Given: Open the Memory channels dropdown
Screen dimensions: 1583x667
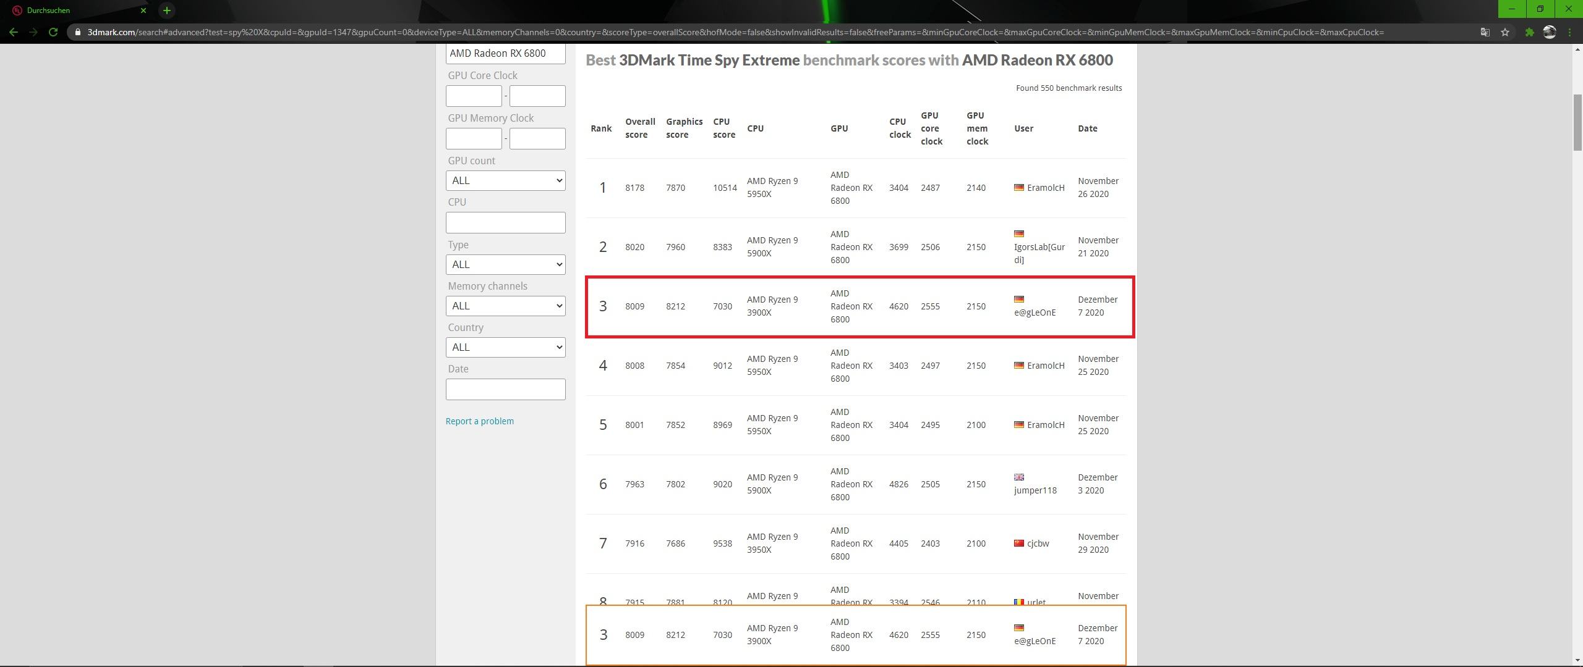Looking at the screenshot, I should tap(505, 306).
